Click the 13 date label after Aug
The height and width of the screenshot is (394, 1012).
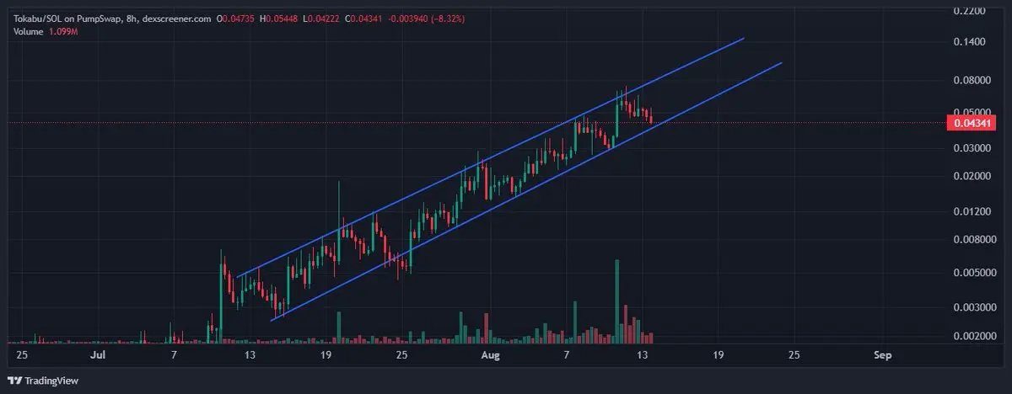pyautogui.click(x=643, y=355)
